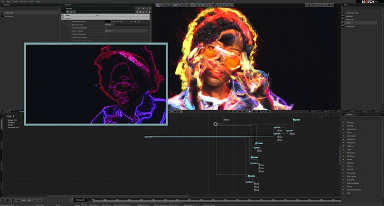Click the timecode field showing 00:00:20
This screenshot has width=384, height=206.
(80, 200)
